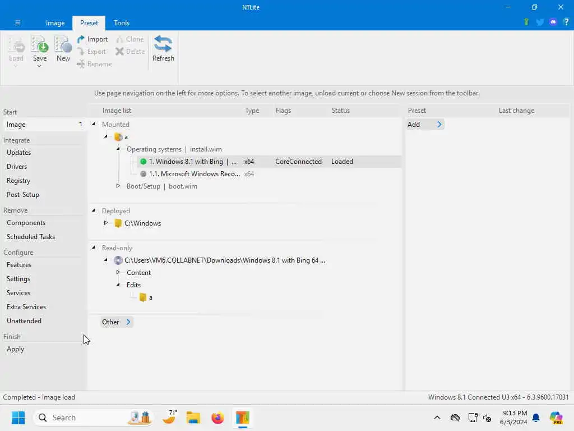Click the green upgrade arrow icon
The height and width of the screenshot is (431, 574).
526,22
